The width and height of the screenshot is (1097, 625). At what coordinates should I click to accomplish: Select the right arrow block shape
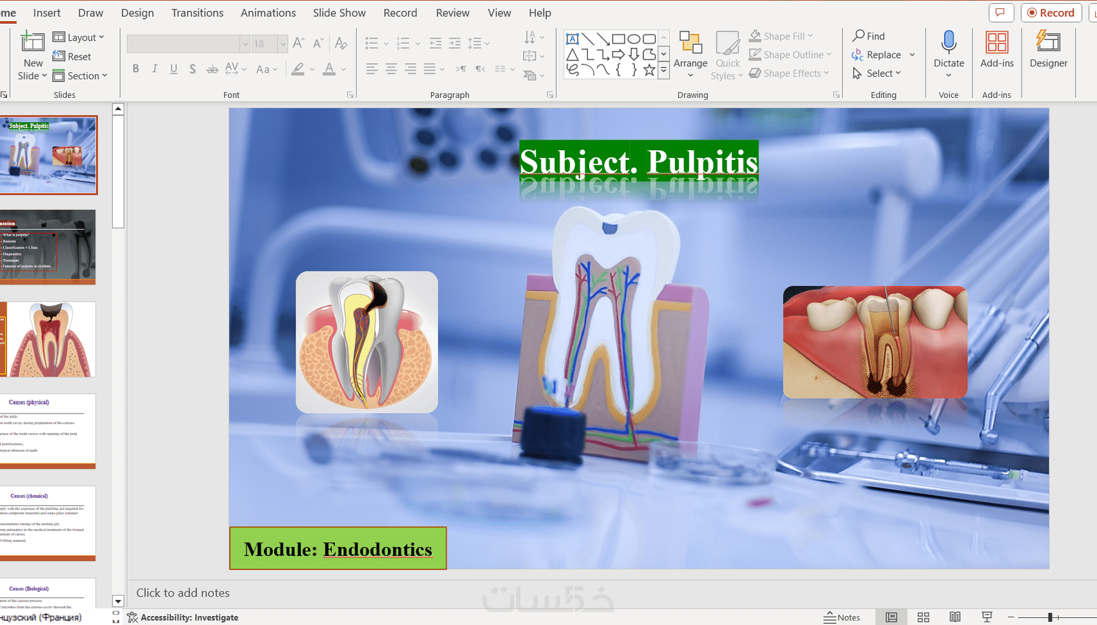point(618,54)
